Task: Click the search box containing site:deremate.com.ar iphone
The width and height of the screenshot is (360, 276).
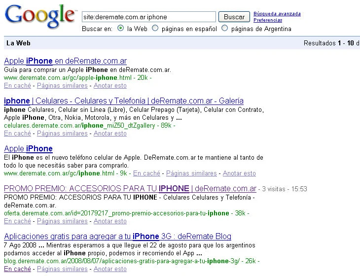Action: (x=149, y=17)
